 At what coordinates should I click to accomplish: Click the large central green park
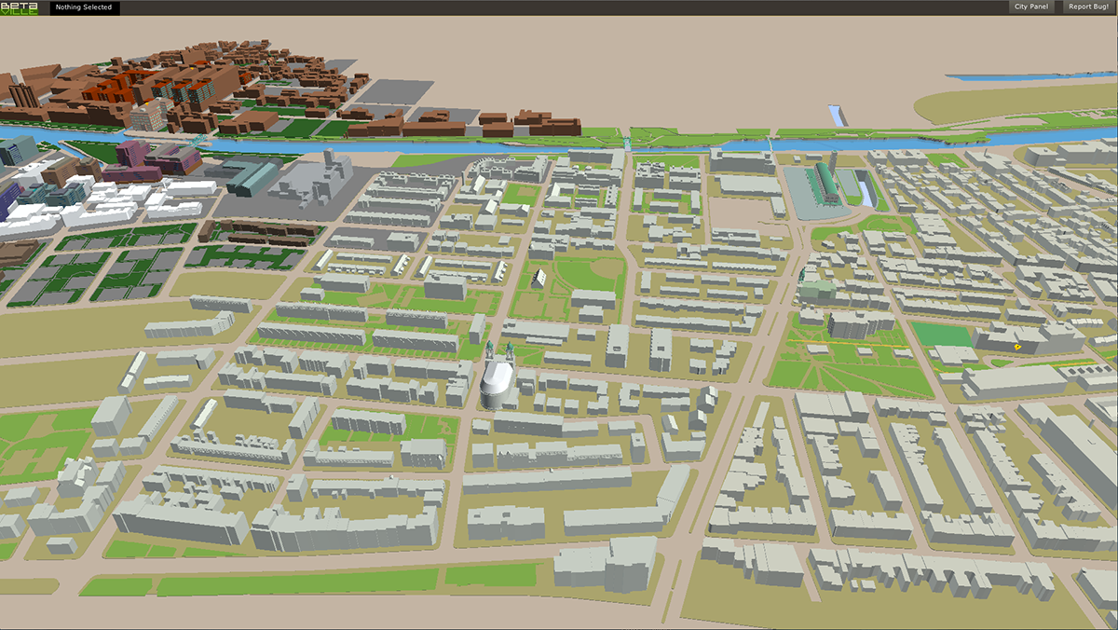575,278
